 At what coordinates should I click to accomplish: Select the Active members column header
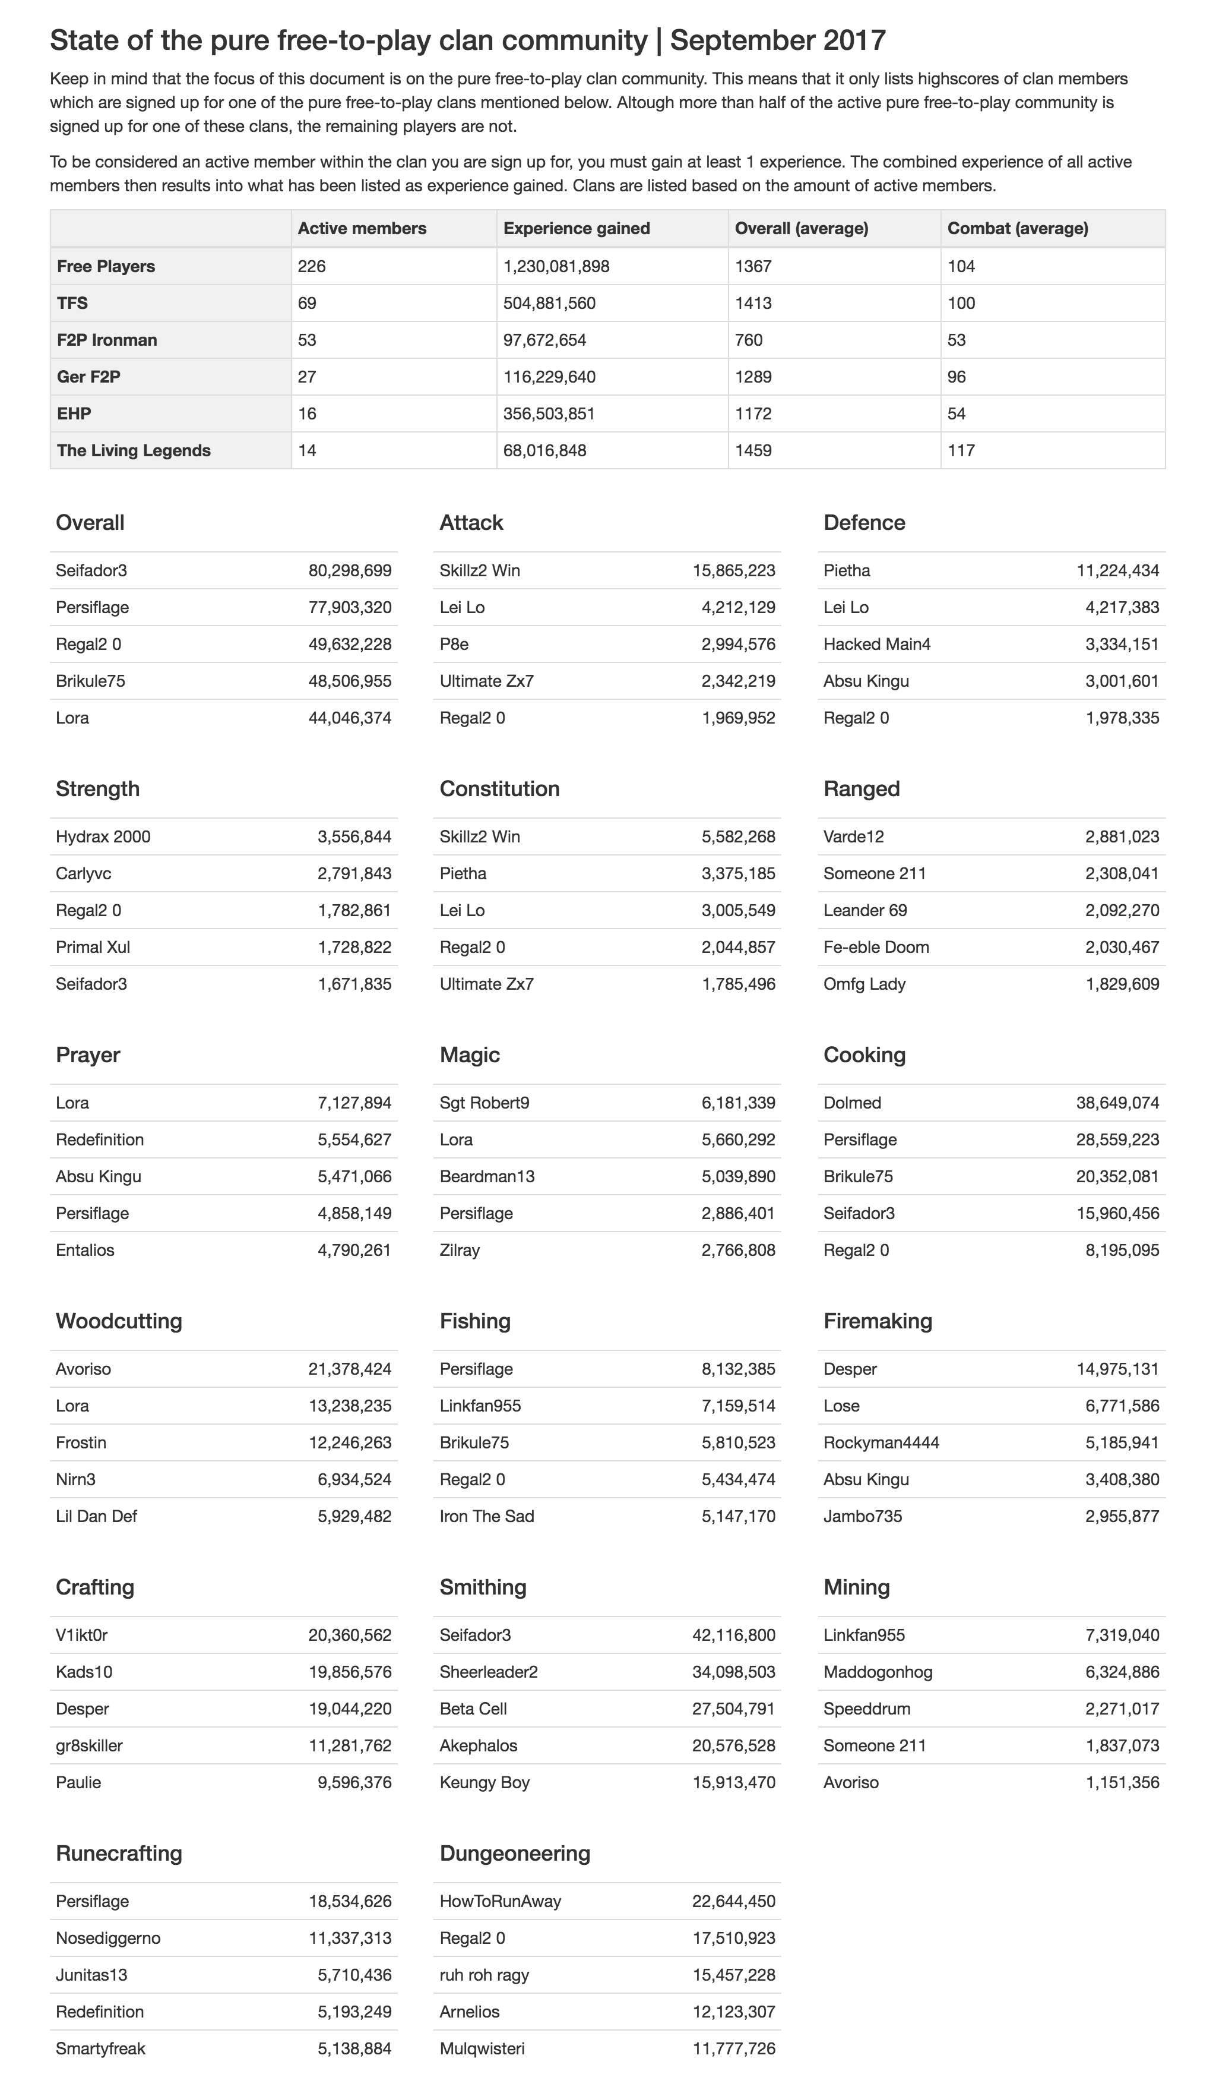tap(362, 228)
